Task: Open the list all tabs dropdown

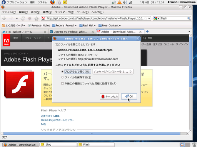Action: (189, 31)
